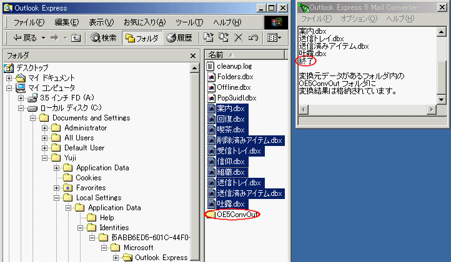Click the Cookies folder in the tree
This screenshot has width=451, height=262.
pyautogui.click(x=88, y=178)
